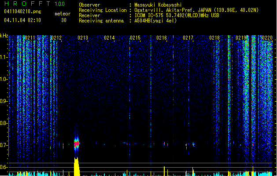Click the 0217 time marker
Screen dimensions: 277x176
click(188, 38)
